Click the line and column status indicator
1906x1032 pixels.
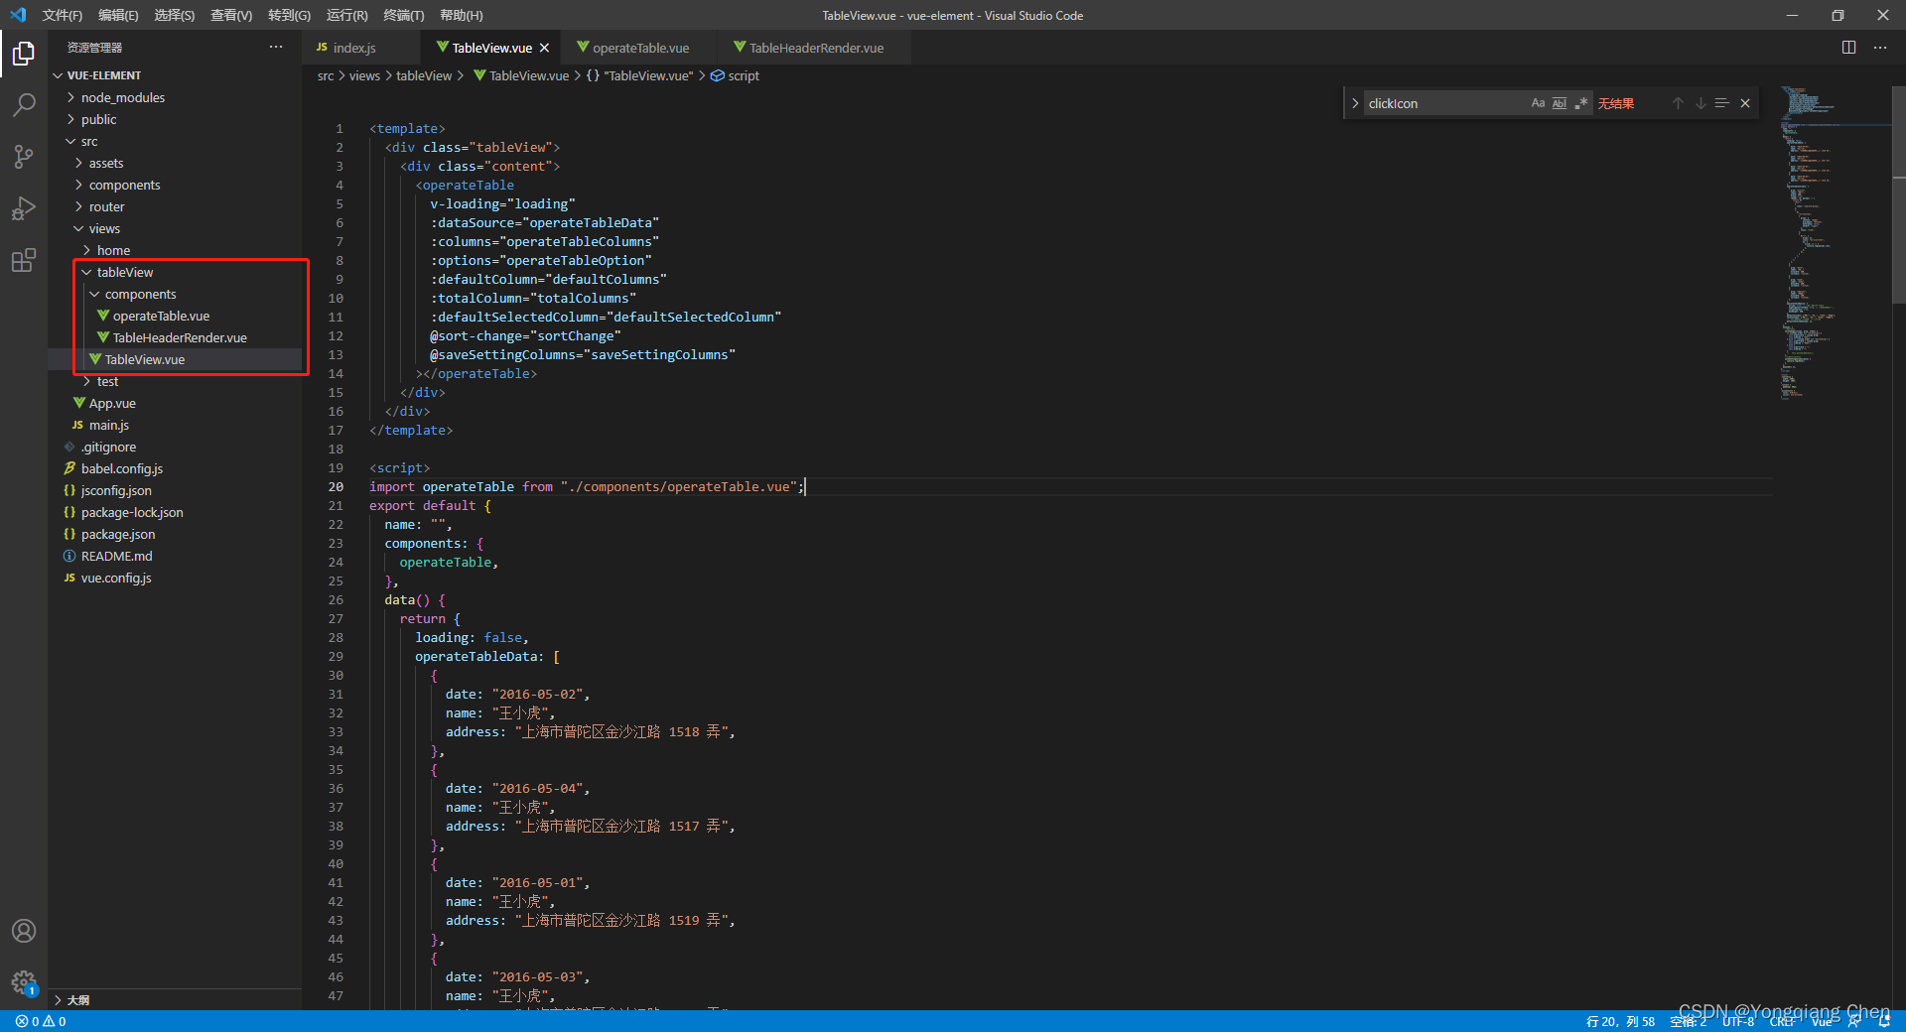point(1620,1021)
